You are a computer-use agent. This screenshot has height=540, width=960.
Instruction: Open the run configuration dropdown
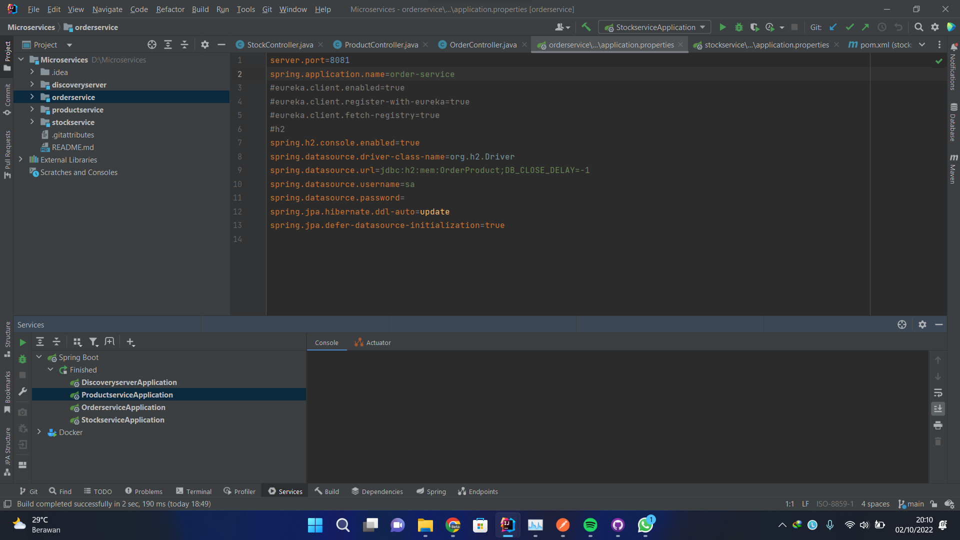[703, 27]
